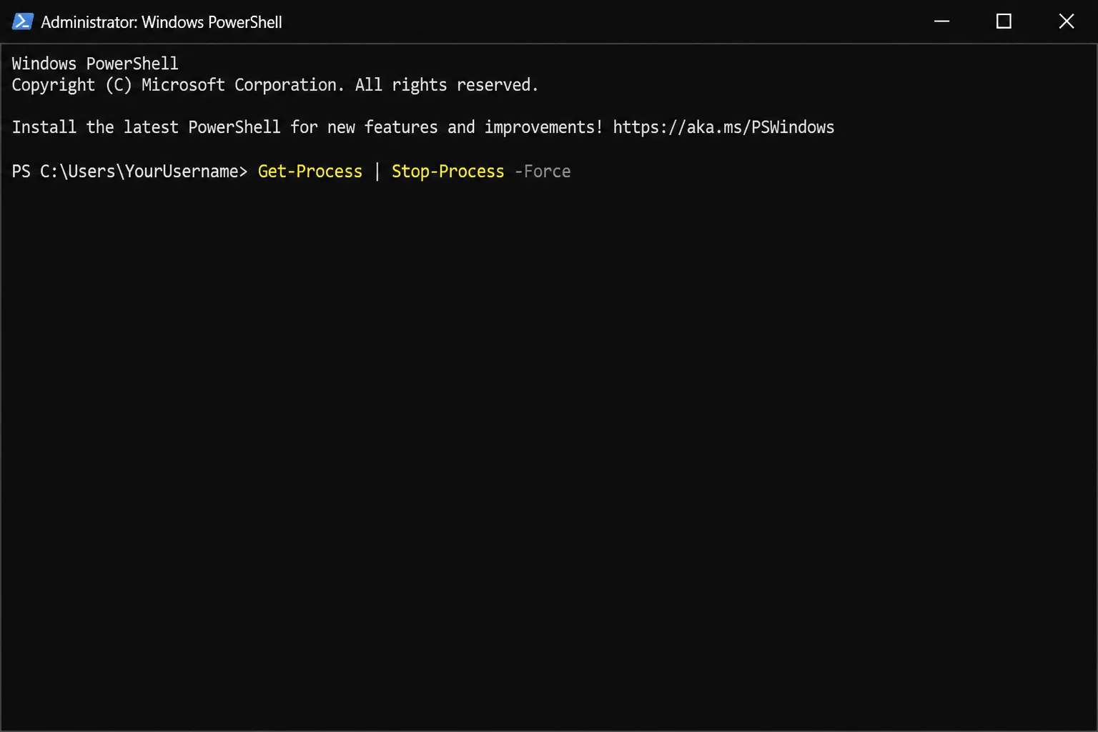
Task: Click the window title 'Administrator: Windows PowerShell'
Action: tap(162, 22)
